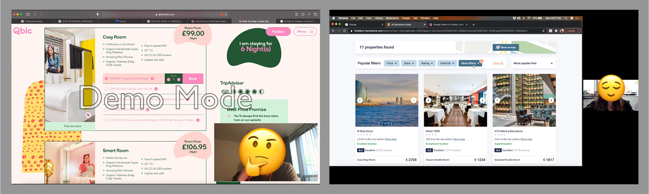Image resolution: width=649 pixels, height=194 pixels.
Task: Expand the Price filter dropdown
Action: coord(391,63)
